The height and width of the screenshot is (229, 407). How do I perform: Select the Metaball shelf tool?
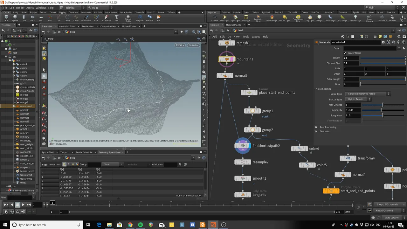[x=149, y=18]
